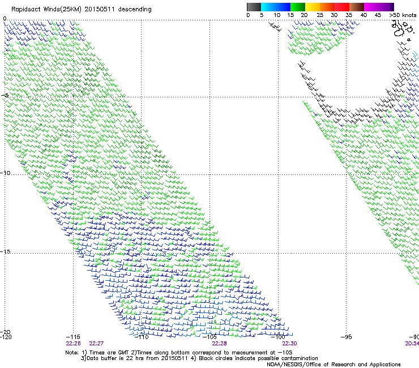Click the legend tick label '25'
419x368 pixels.
click(319, 15)
